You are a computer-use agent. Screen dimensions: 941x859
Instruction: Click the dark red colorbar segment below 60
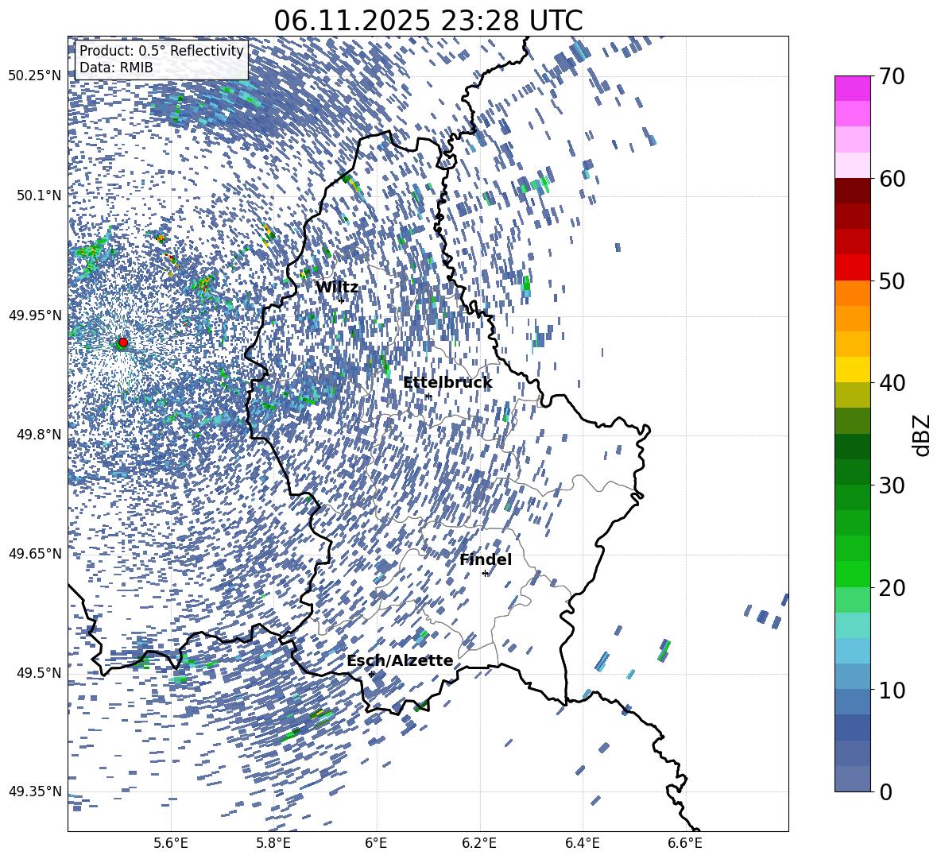852,191
